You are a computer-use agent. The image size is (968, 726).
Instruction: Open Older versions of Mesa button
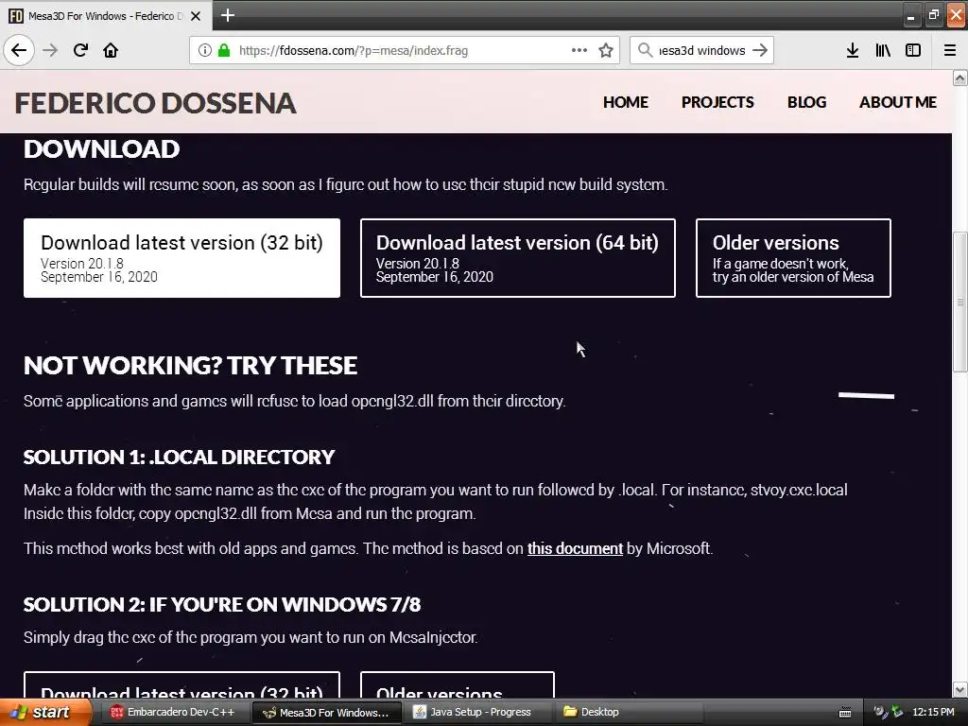click(x=793, y=258)
